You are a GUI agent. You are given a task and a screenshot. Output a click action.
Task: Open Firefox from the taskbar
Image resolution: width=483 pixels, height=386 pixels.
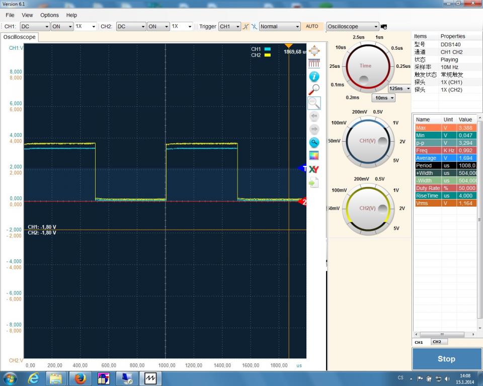click(79, 378)
